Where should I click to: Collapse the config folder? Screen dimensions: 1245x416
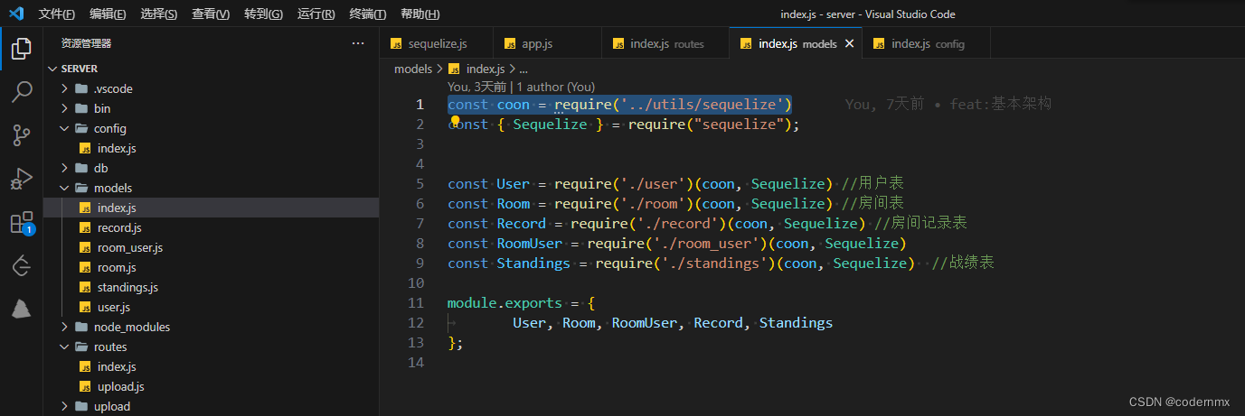pos(66,128)
